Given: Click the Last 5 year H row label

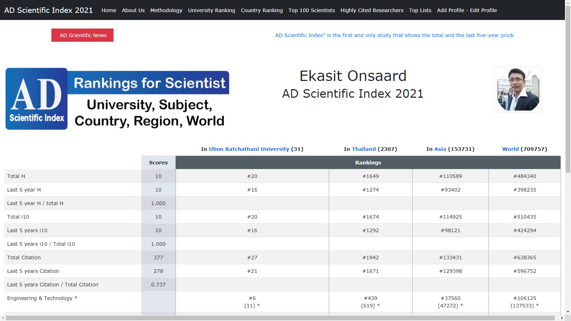Looking at the screenshot, I should 24,190.
